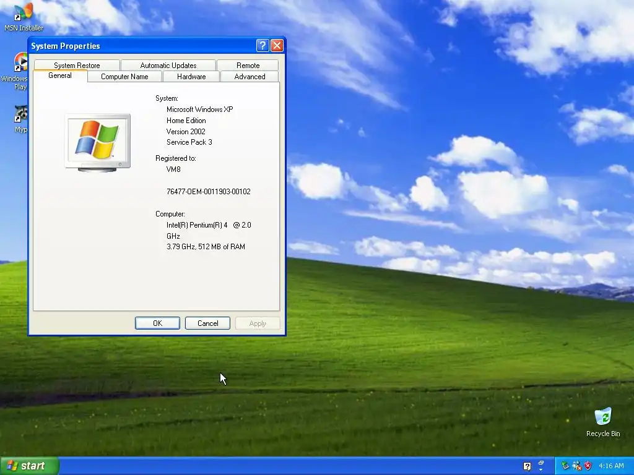Viewport: 634px width, 475px height.
Task: Open the language bar options arrow
Action: (x=541, y=469)
